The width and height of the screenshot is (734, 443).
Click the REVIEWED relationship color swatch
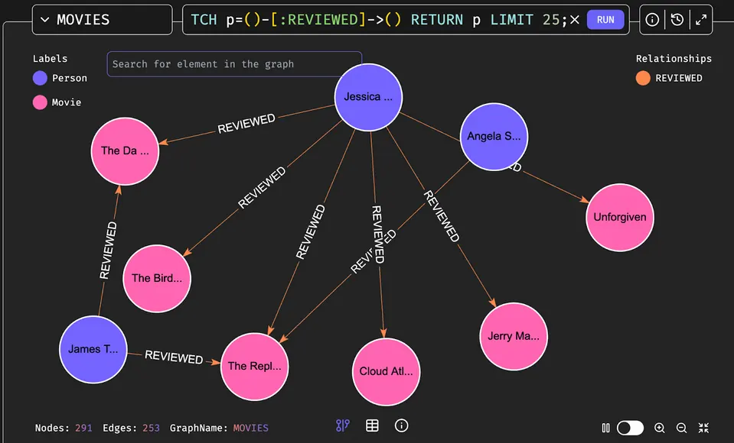(643, 78)
